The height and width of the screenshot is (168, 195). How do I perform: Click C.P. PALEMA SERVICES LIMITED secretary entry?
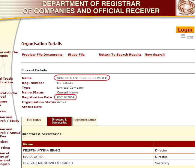tap(48, 163)
